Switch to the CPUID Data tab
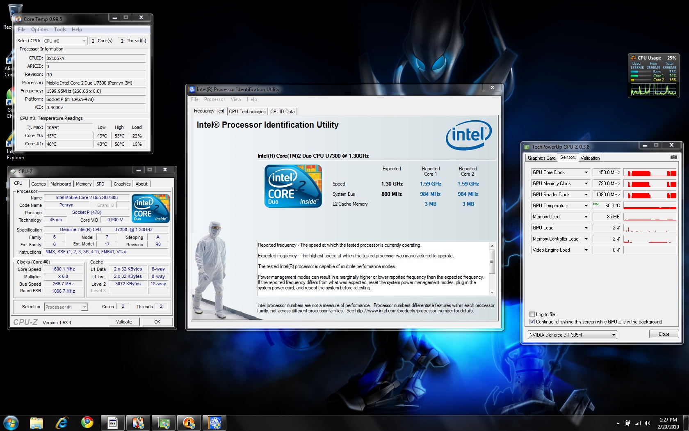The height and width of the screenshot is (431, 689). point(283,112)
